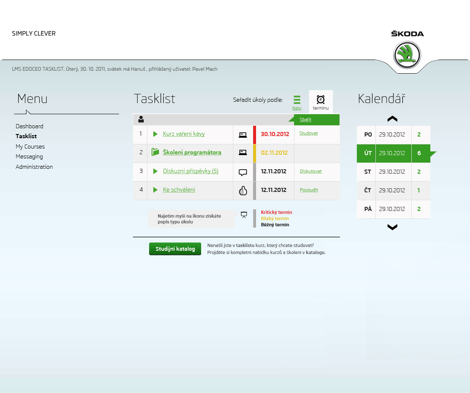The width and height of the screenshot is (470, 393).
Task: Open folder icon for Školení programátora
Action: click(x=155, y=152)
